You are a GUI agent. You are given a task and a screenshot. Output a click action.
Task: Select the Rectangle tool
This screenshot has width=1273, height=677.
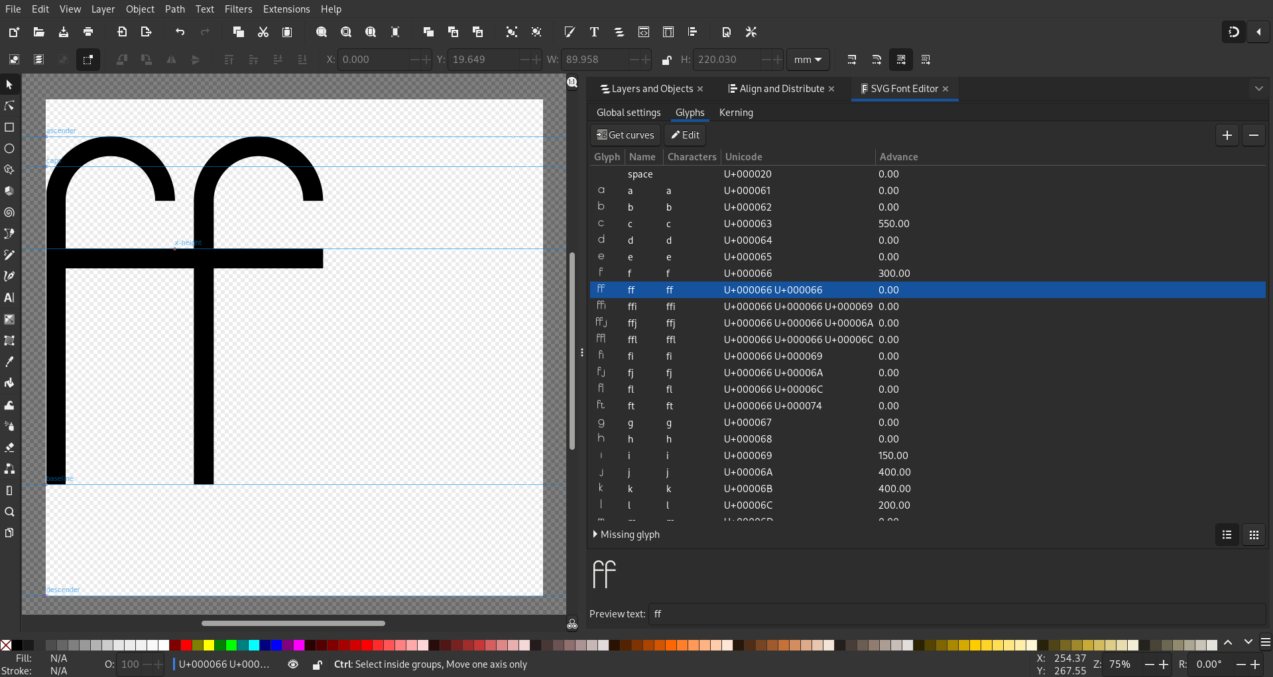click(9, 127)
